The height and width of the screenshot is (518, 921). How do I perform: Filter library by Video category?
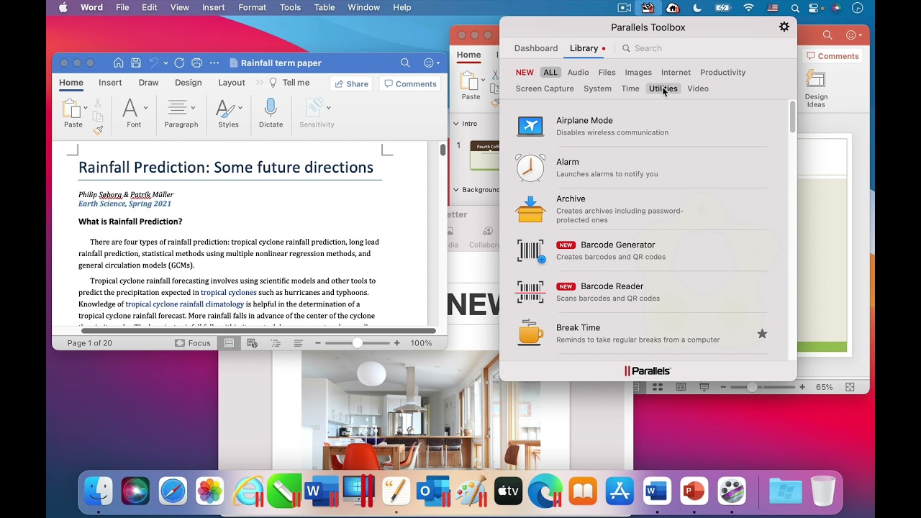(698, 88)
